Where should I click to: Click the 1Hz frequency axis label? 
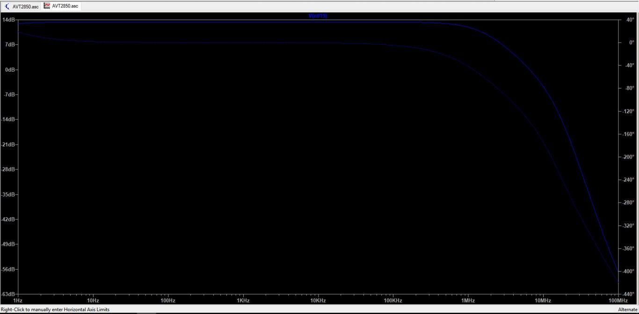[x=18, y=300]
